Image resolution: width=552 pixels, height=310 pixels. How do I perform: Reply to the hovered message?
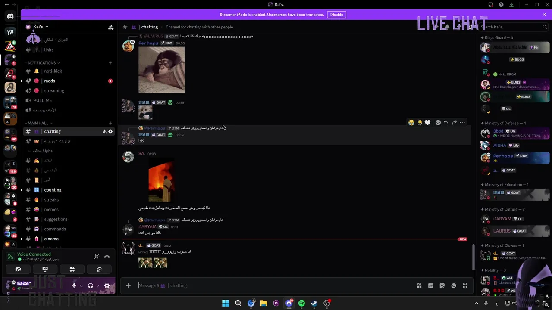[446, 123]
